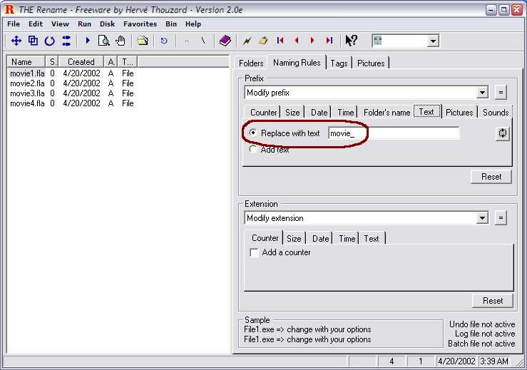The image size is (527, 370).
Task: Click the open folder toolbar icon
Action: [x=143, y=41]
